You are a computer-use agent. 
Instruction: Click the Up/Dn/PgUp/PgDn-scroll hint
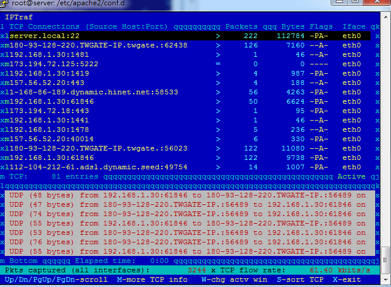[56, 280]
